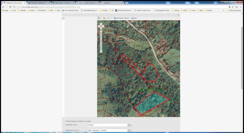
Task: Select the measure area tool
Action: [105, 18]
